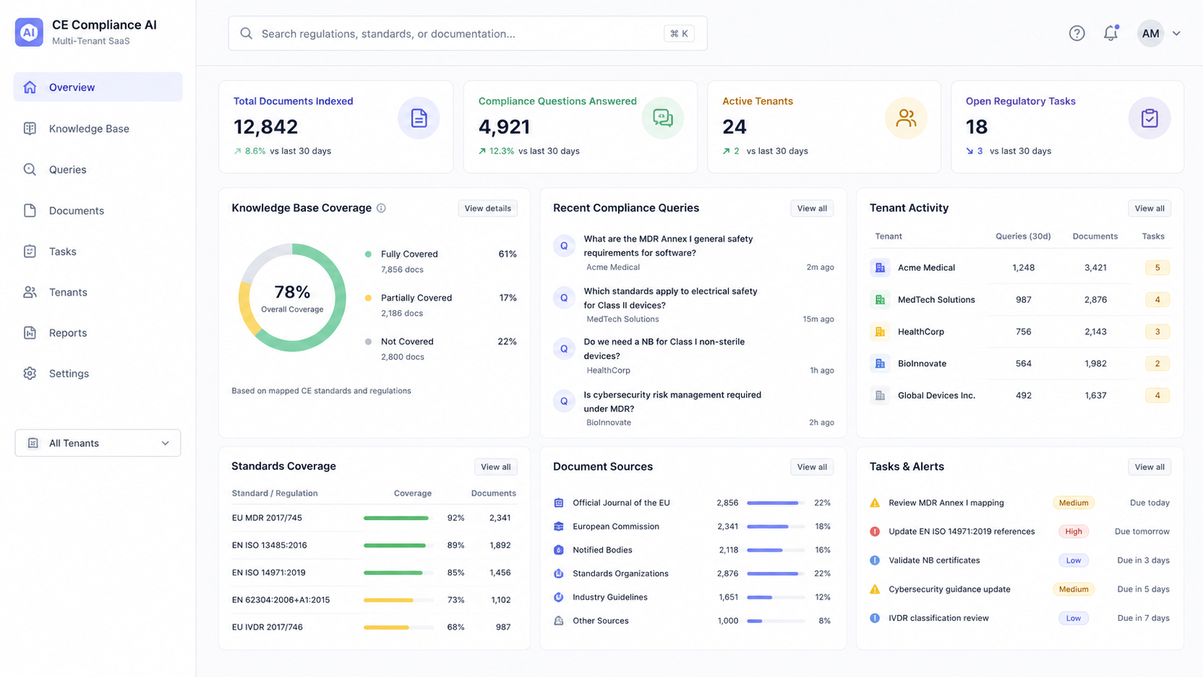Click View all in Tenant Activity

click(x=1150, y=209)
